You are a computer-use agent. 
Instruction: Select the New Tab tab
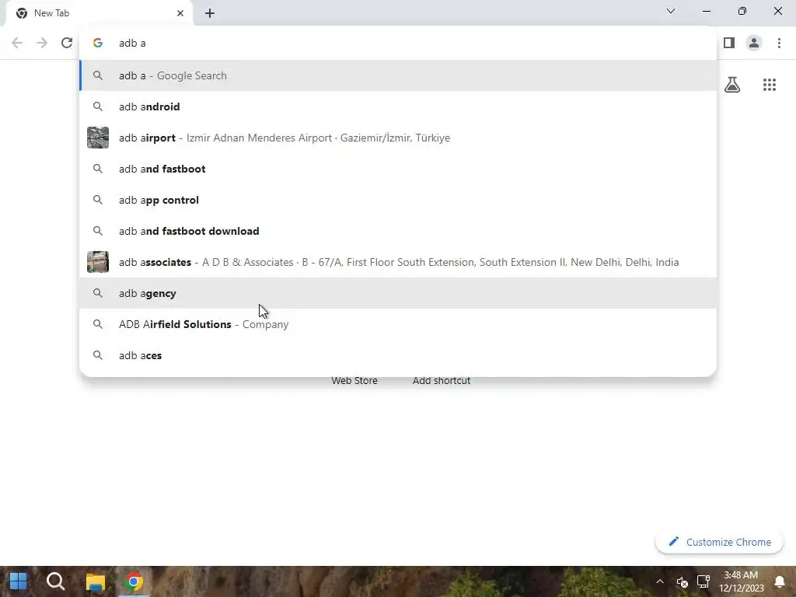click(x=99, y=13)
